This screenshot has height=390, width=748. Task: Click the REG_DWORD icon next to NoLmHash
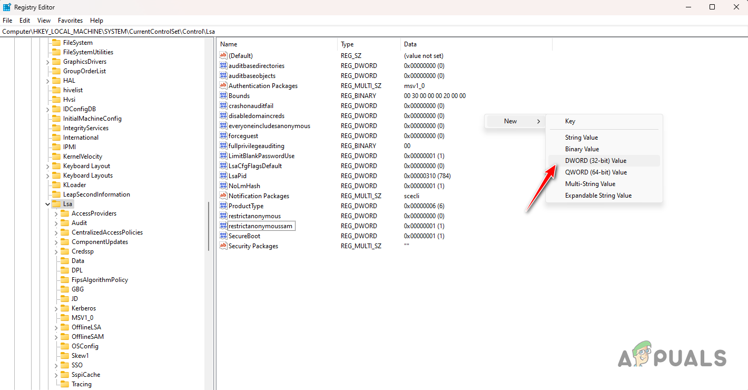click(x=223, y=186)
